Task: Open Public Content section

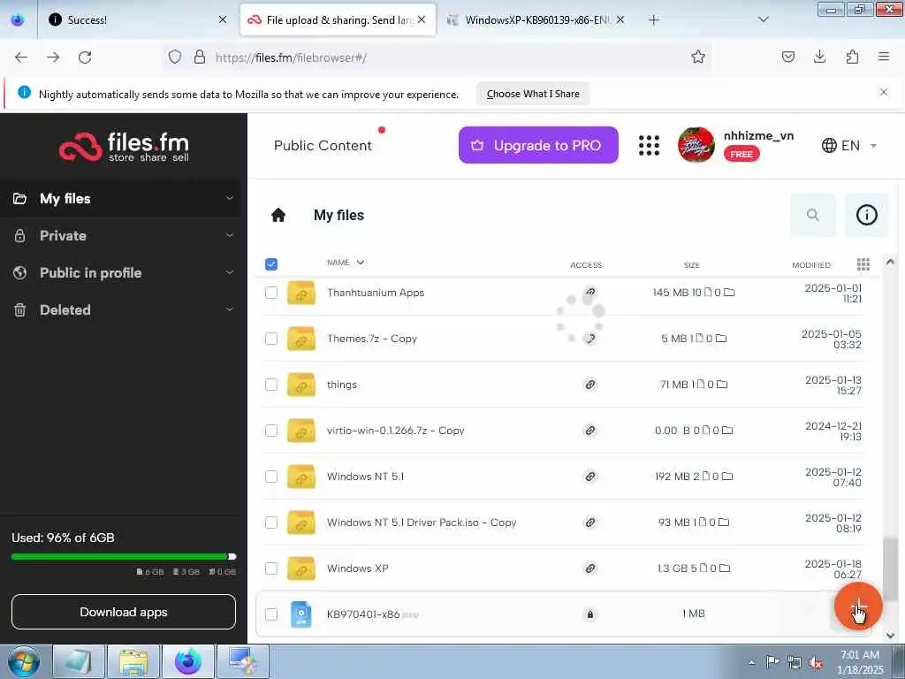Action: pyautogui.click(x=323, y=146)
